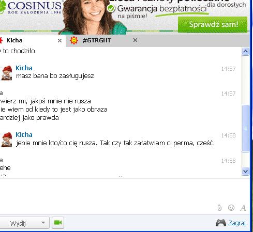
Task: Start a video call with camera button
Action: [58, 223]
